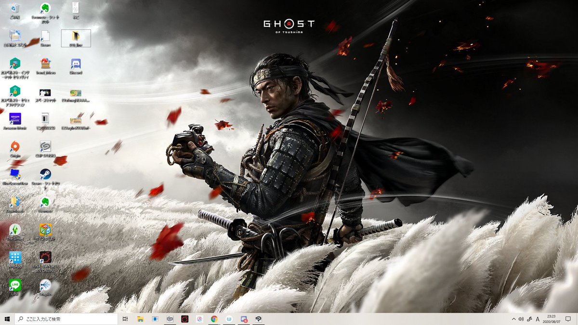Launch Kaspersky Internet Security

[15, 68]
